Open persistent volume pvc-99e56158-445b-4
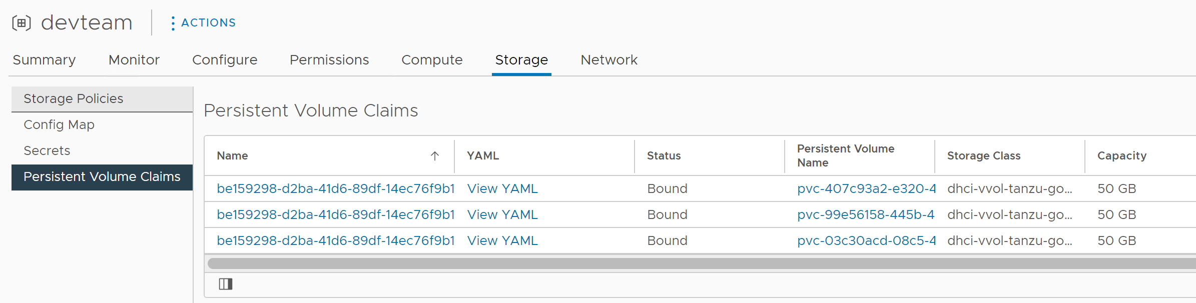The height and width of the screenshot is (303, 1196). pyautogui.click(x=866, y=214)
